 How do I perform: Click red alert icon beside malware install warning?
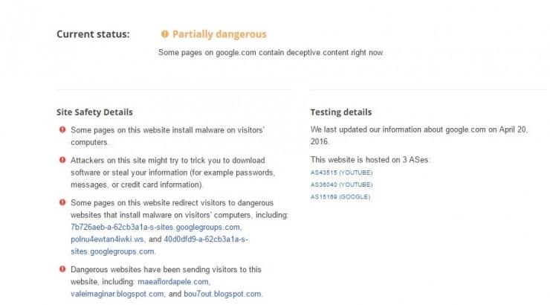[62, 130]
